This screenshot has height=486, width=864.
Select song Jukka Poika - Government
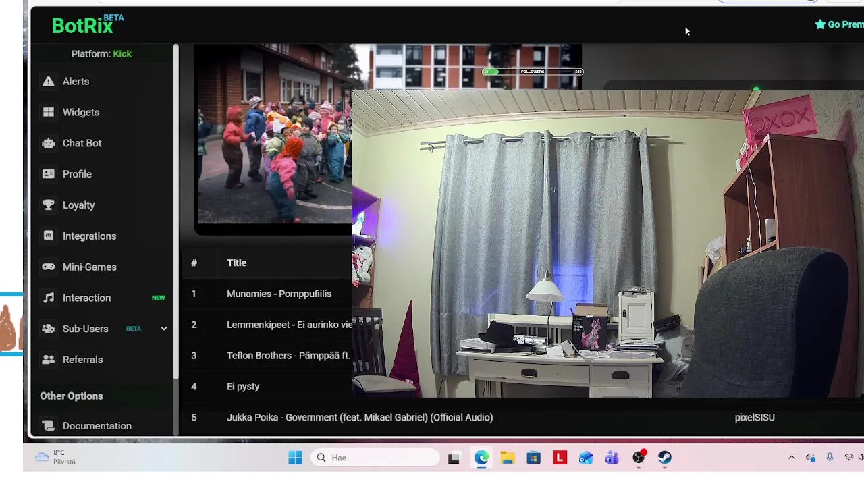[x=360, y=418]
